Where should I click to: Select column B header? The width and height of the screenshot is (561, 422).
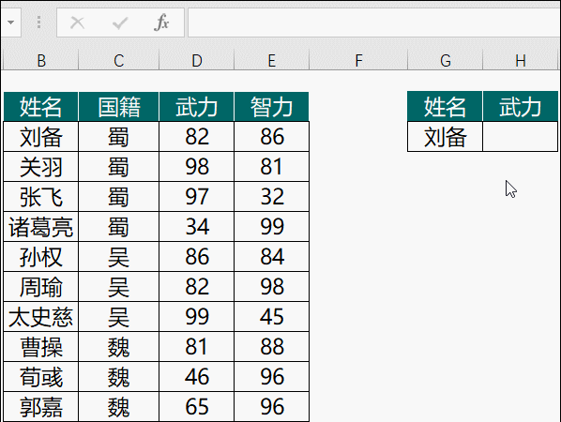40,60
